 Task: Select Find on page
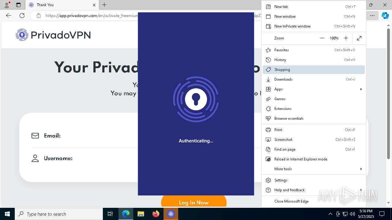coord(314,149)
